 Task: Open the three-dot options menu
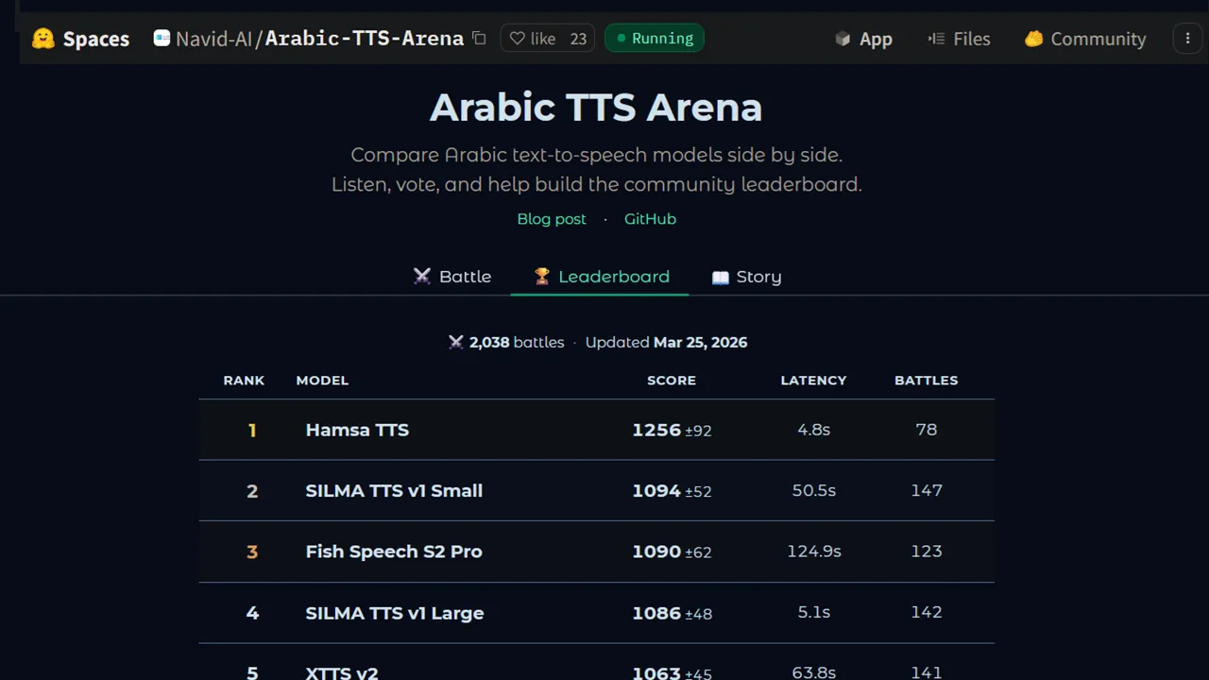pos(1187,38)
